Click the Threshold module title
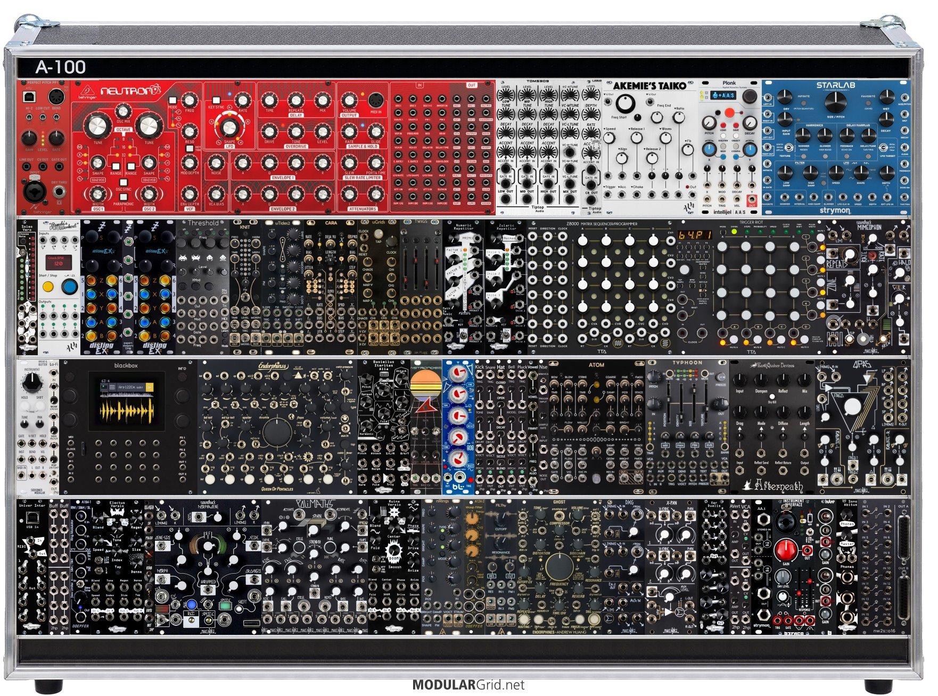The image size is (938, 696). [203, 223]
